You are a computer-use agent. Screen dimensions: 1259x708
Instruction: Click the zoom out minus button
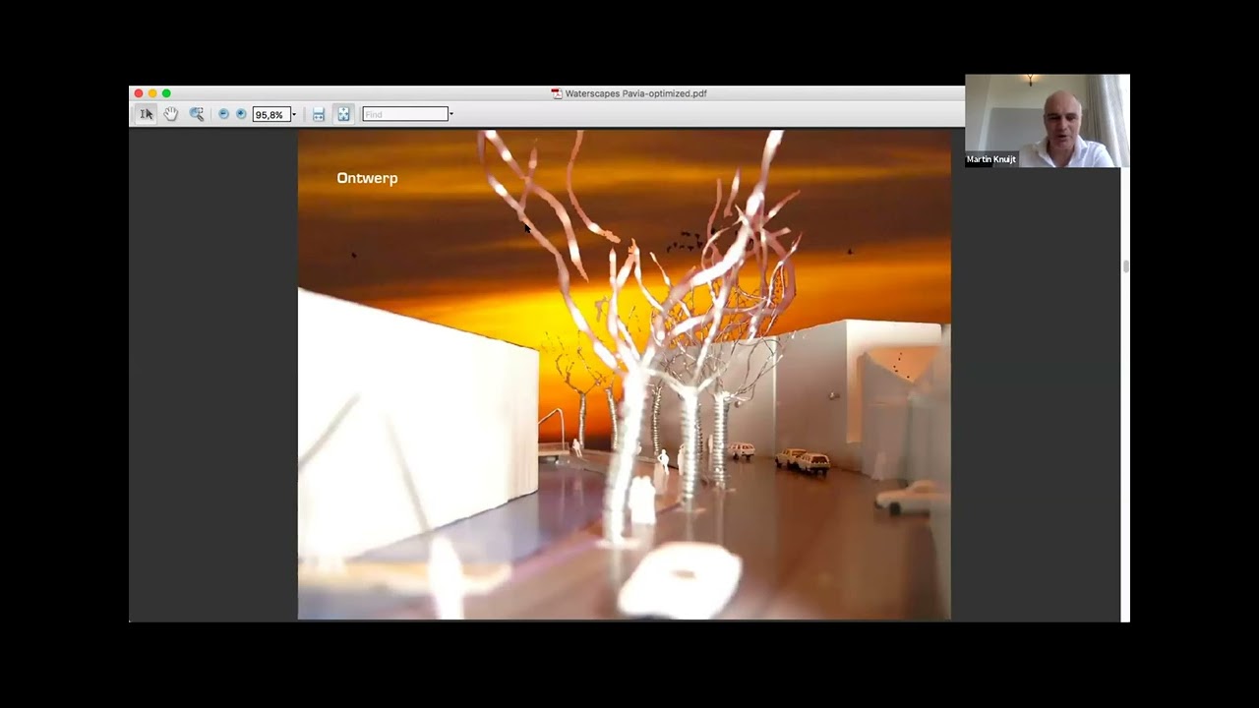[x=223, y=114]
